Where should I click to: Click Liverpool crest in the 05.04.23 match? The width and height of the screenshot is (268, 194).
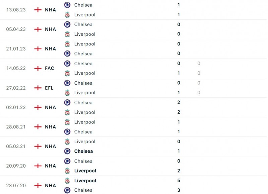coord(67,34)
